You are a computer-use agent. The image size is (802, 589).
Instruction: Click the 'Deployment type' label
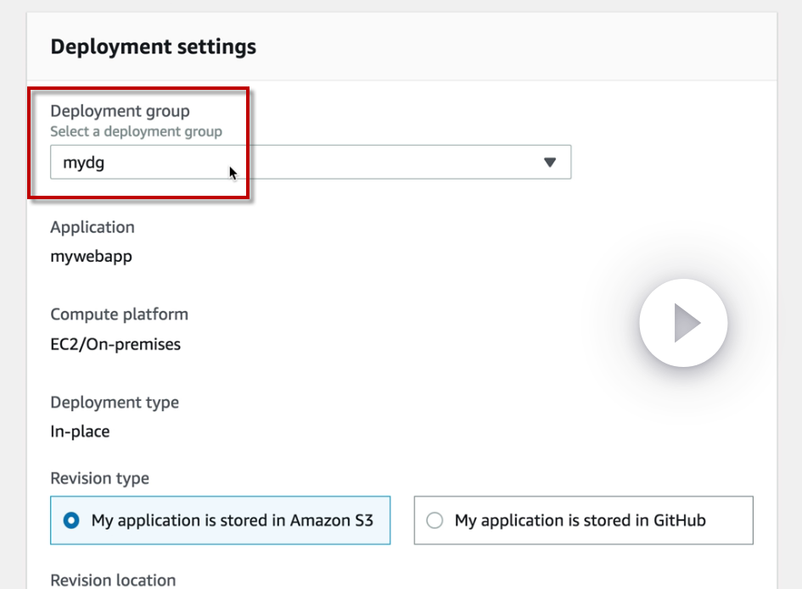click(x=115, y=403)
